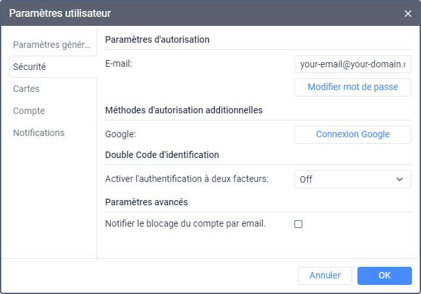Close the Paramètres utilisateur dialog

pos(407,14)
